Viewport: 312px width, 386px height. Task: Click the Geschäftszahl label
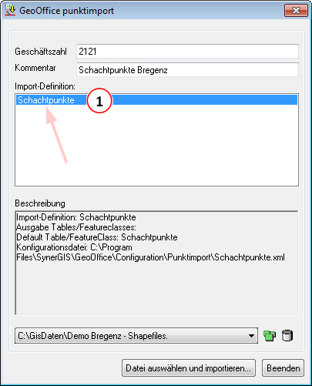tap(41, 52)
